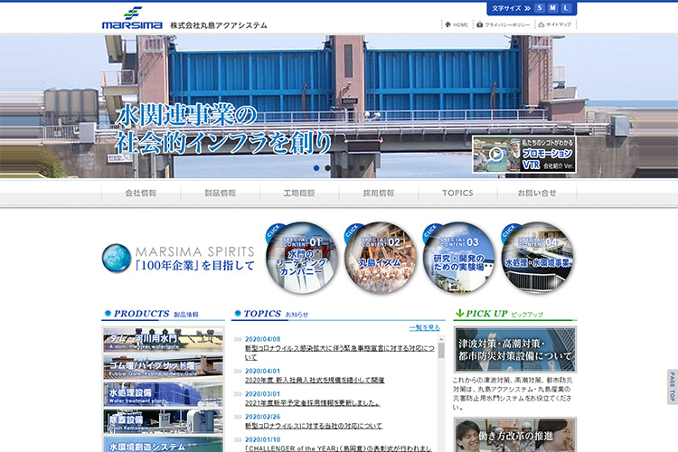
Task: Open special content 03 研究・開発のための実験場
Action: point(458,258)
